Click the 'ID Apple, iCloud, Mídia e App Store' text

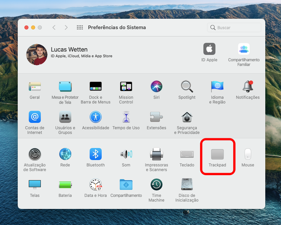(x=82, y=56)
